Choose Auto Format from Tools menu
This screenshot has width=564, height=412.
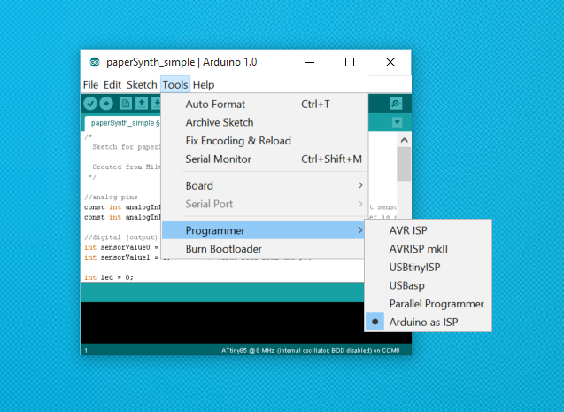pyautogui.click(x=265, y=105)
